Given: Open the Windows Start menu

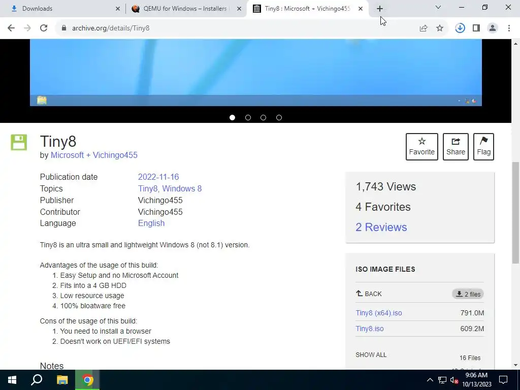Looking at the screenshot, I should click(x=12, y=380).
